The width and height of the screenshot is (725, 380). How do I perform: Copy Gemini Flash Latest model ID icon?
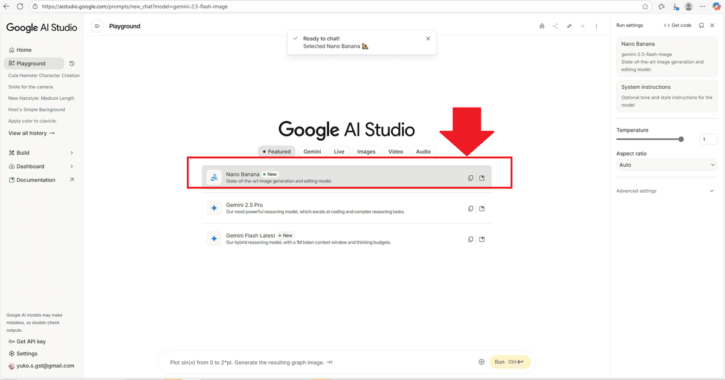coord(471,239)
